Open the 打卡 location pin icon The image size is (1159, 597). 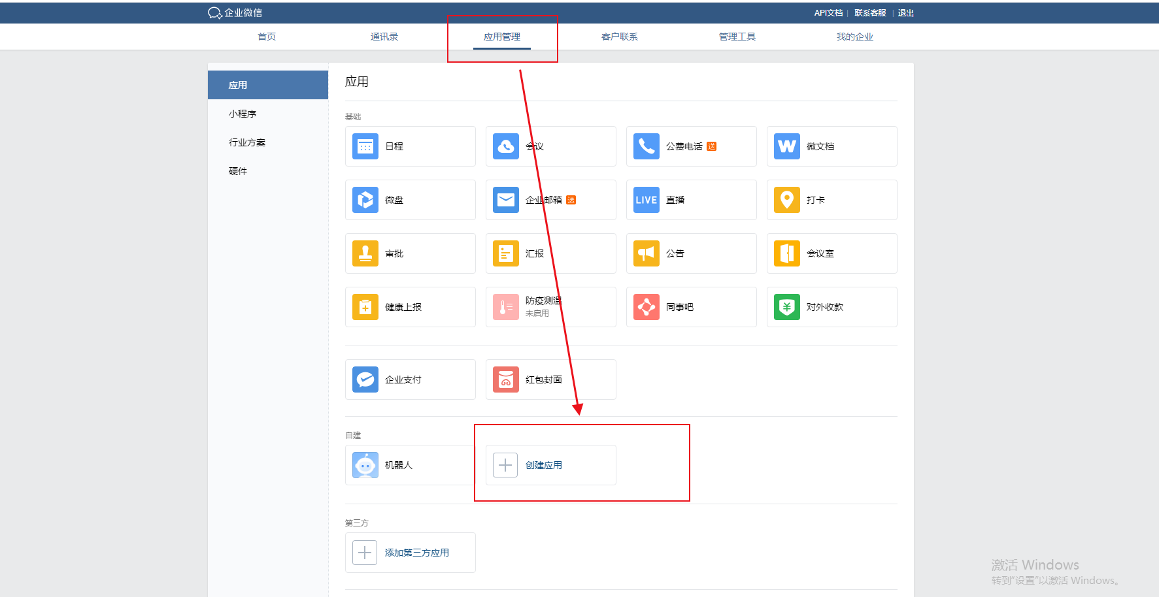787,200
